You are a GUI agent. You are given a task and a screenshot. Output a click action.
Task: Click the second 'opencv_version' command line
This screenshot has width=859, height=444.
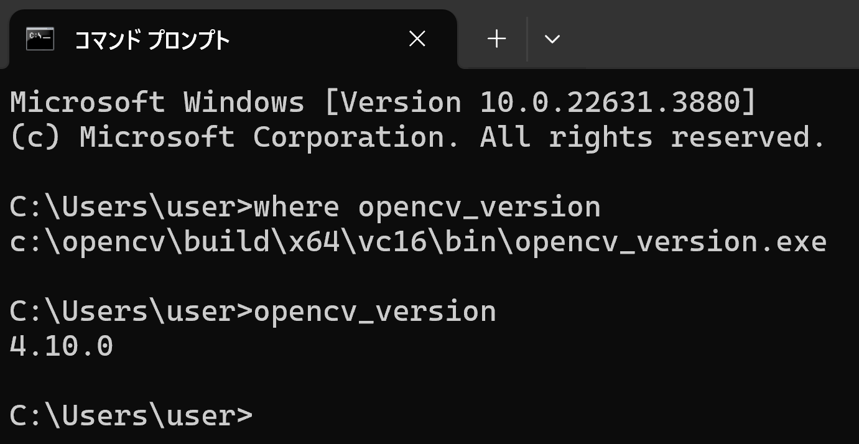click(253, 312)
